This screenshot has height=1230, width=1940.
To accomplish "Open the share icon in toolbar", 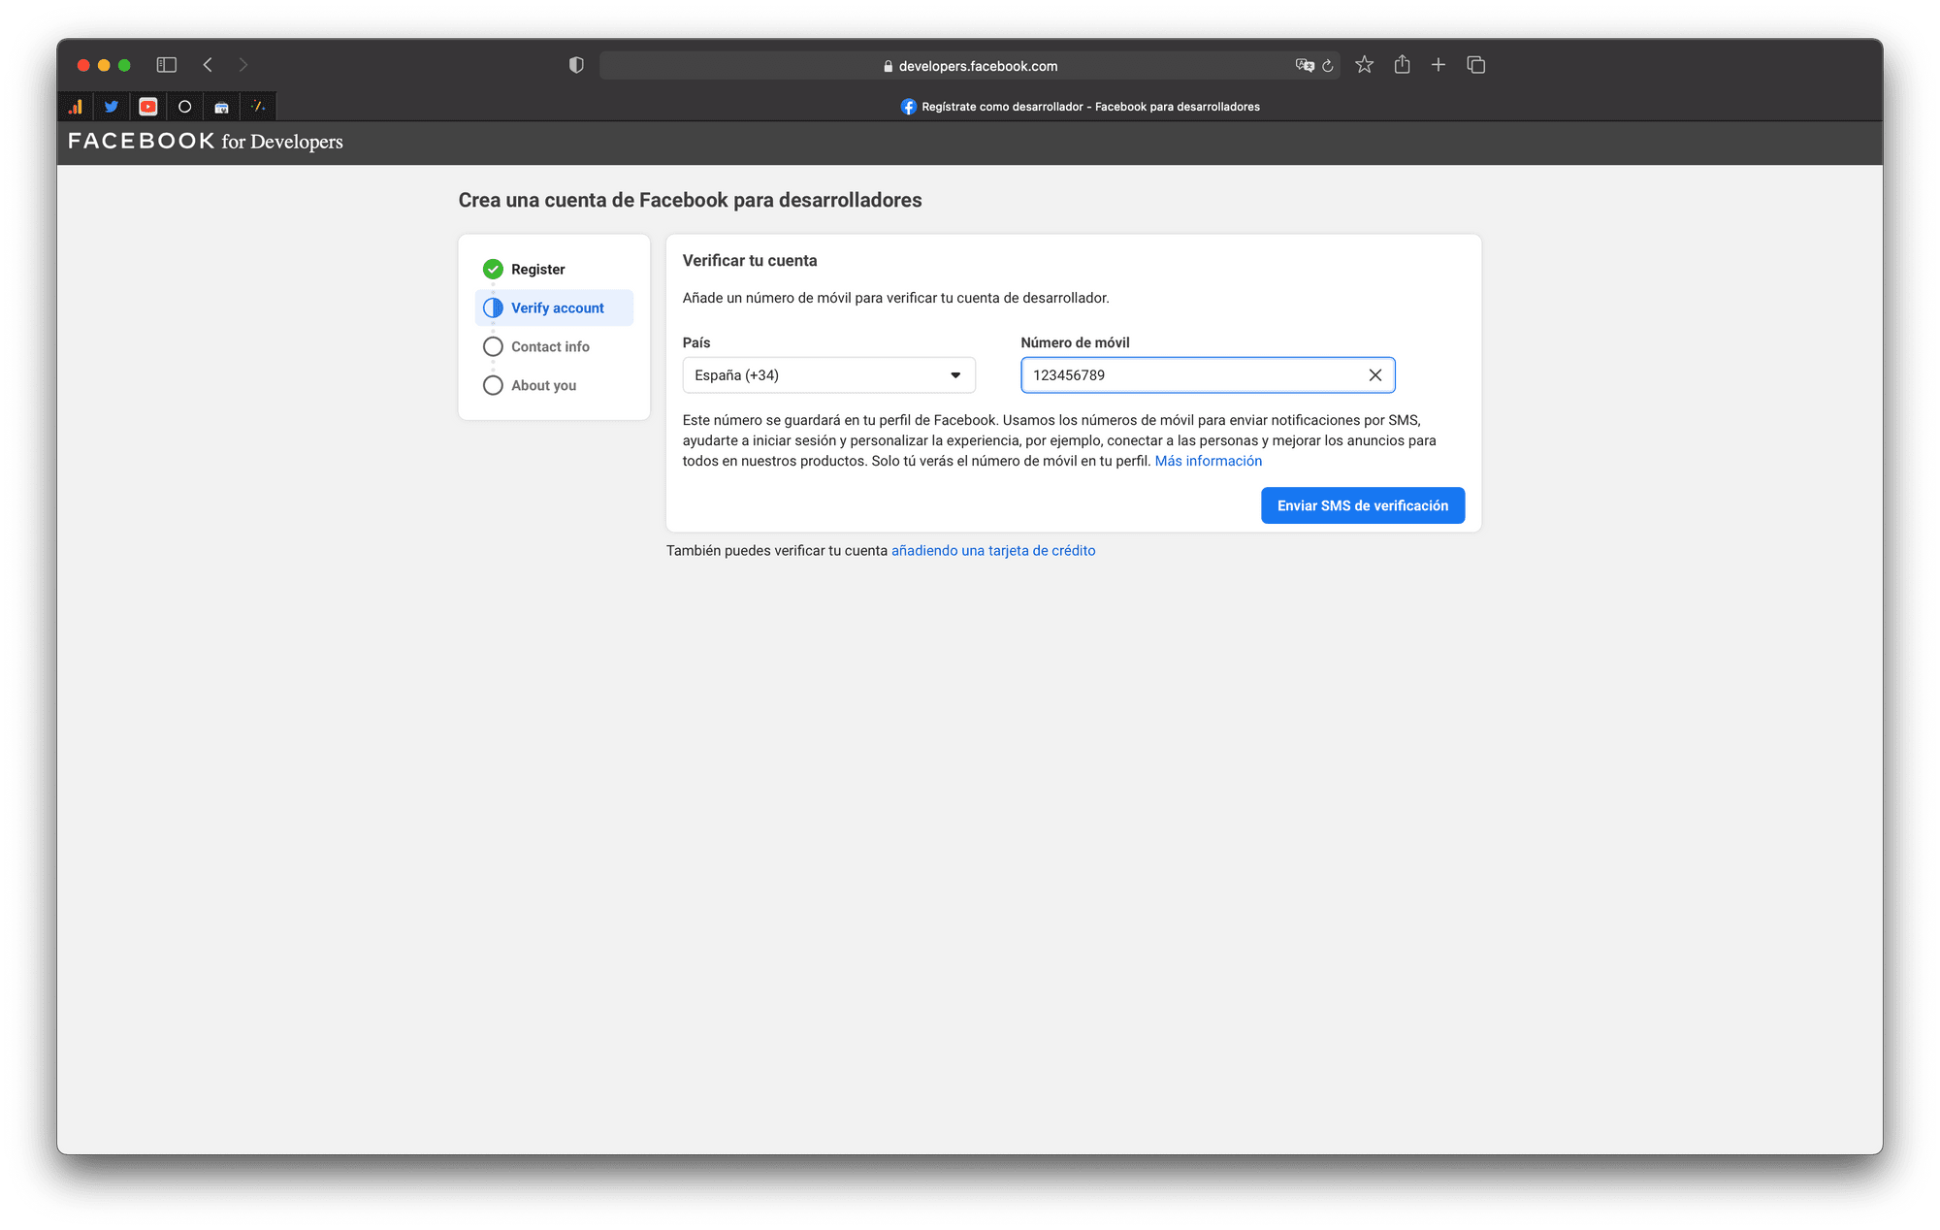I will (1403, 65).
